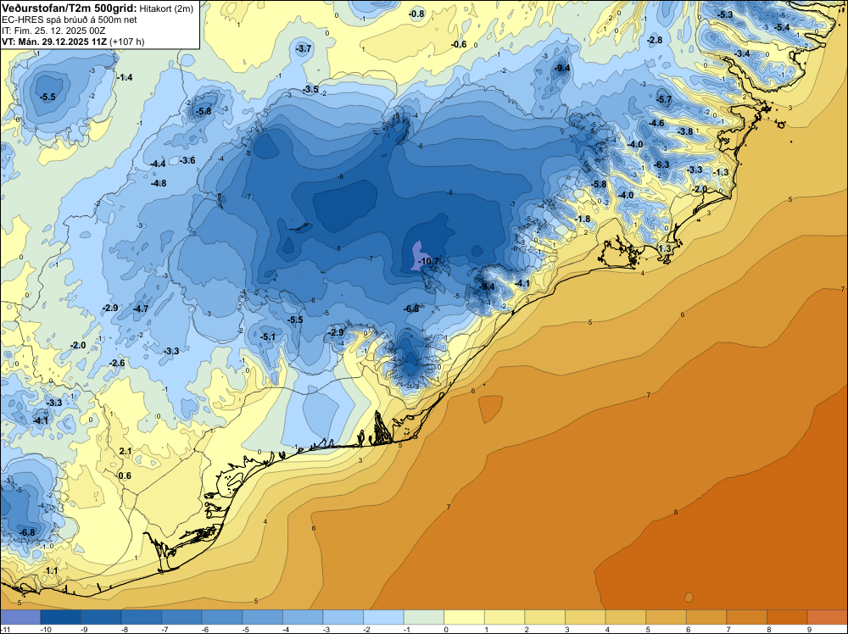Image resolution: width=848 pixels, height=634 pixels.
Task: Click the -1.4 temperature label
Action: pos(125,77)
